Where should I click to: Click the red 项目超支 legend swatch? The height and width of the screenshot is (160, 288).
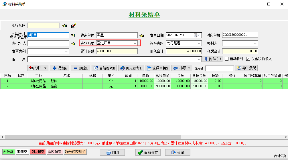point(38,152)
